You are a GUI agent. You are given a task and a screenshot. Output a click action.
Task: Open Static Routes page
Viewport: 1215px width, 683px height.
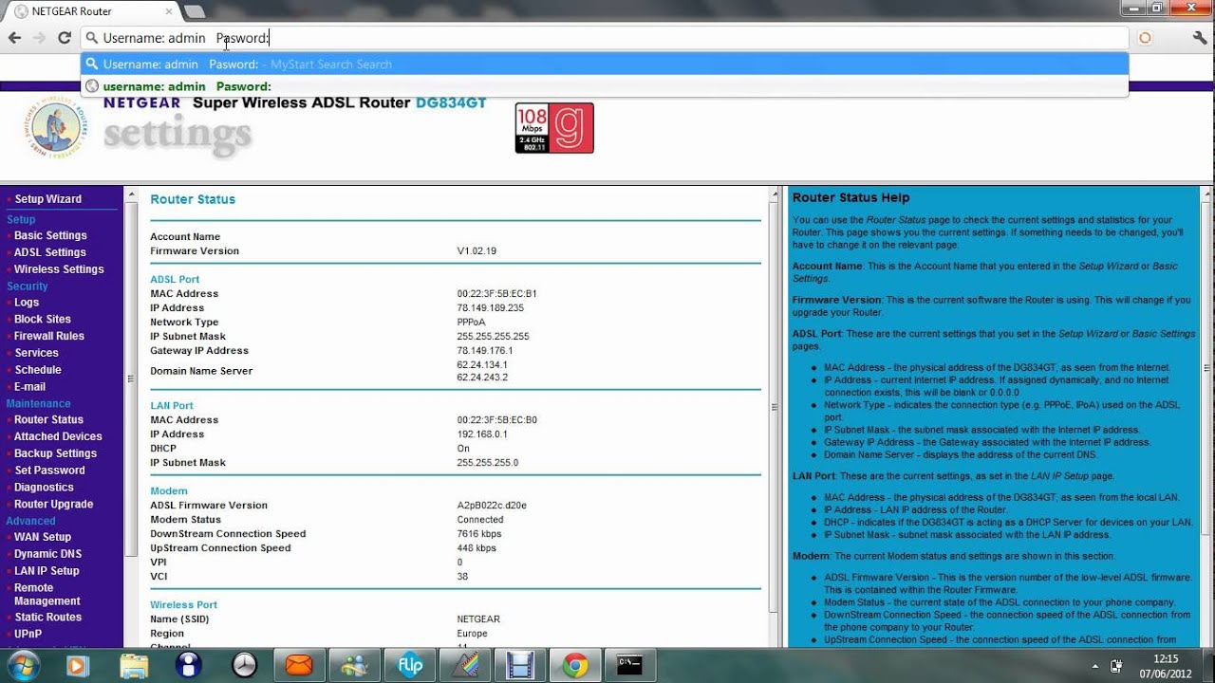pyautogui.click(x=47, y=618)
